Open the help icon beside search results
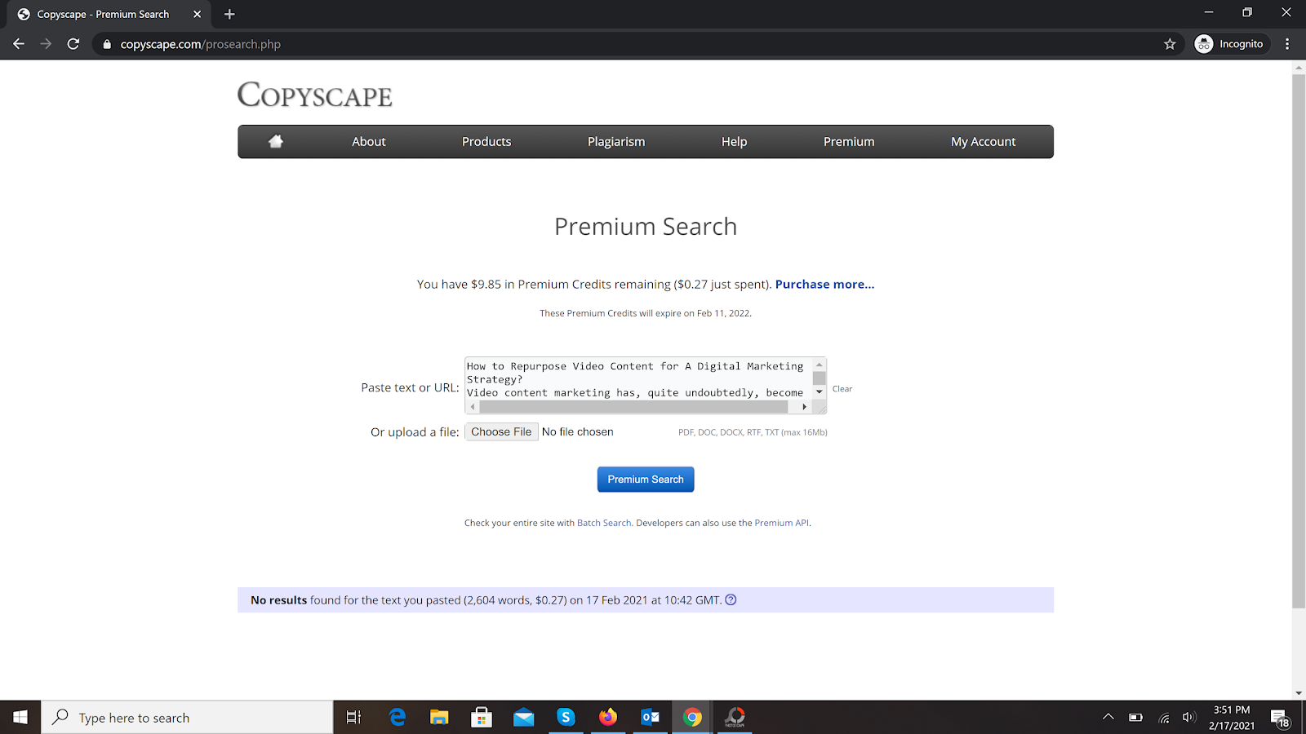Image resolution: width=1306 pixels, height=734 pixels. pos(731,600)
